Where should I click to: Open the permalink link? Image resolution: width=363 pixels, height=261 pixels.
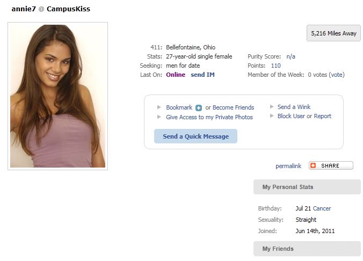[288, 166]
